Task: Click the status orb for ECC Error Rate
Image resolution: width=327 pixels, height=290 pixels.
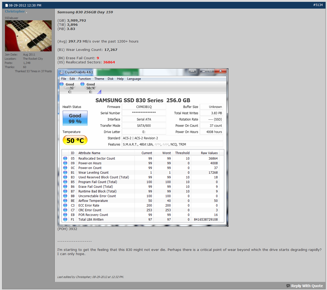Action: click(65, 205)
